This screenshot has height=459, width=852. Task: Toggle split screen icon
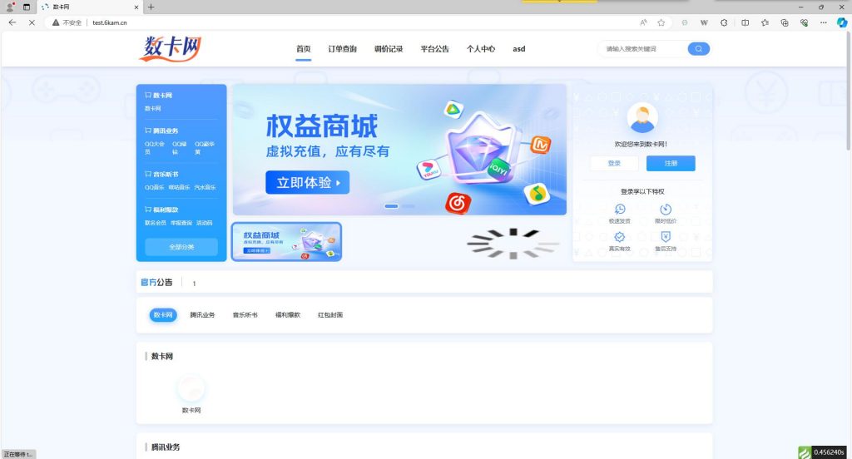pos(745,22)
